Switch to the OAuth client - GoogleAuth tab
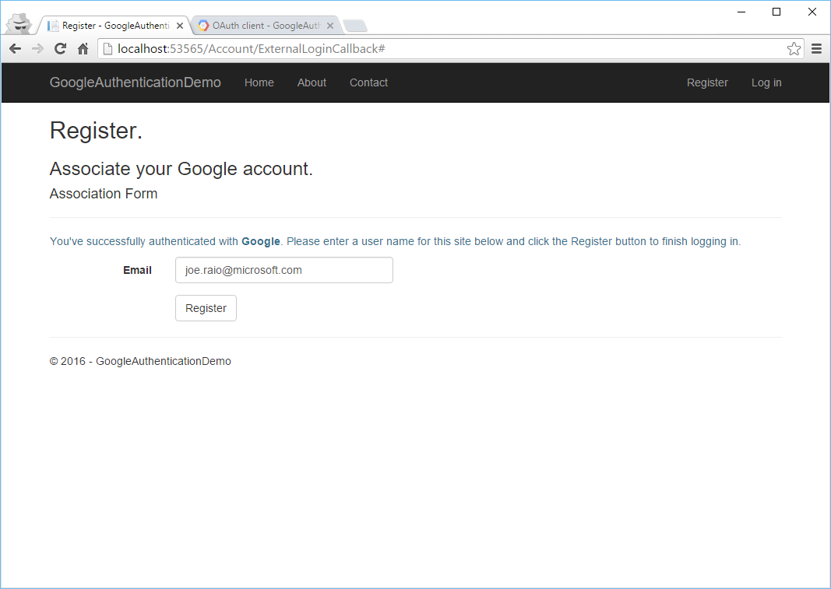Viewport: 831px width, 589px height. click(x=266, y=26)
